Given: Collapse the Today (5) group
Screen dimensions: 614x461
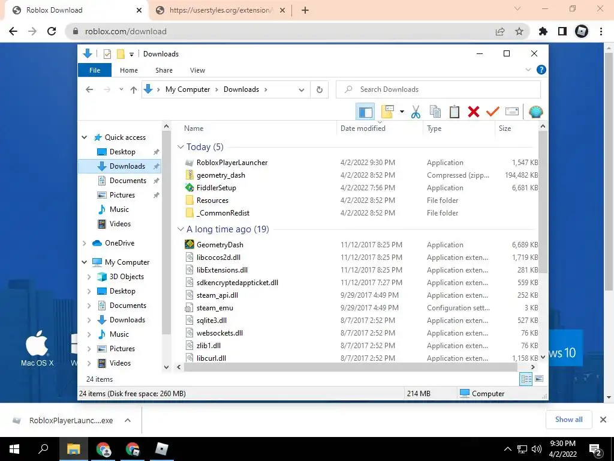Looking at the screenshot, I should [x=180, y=147].
